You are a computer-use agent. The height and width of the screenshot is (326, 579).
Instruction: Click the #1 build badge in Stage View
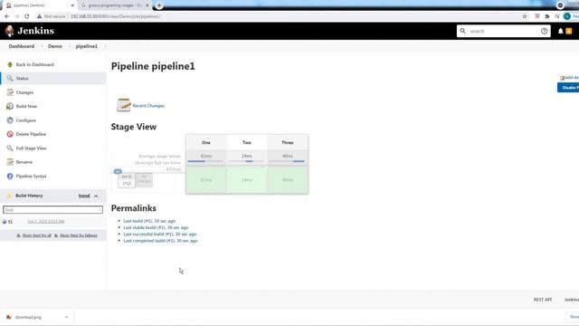(x=118, y=171)
